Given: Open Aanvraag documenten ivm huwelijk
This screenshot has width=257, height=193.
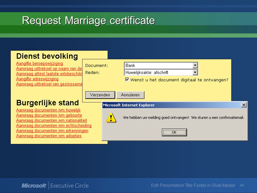Looking at the screenshot, I should point(48,110).
